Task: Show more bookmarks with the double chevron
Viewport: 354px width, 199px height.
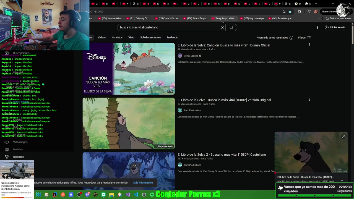Action: (318, 19)
